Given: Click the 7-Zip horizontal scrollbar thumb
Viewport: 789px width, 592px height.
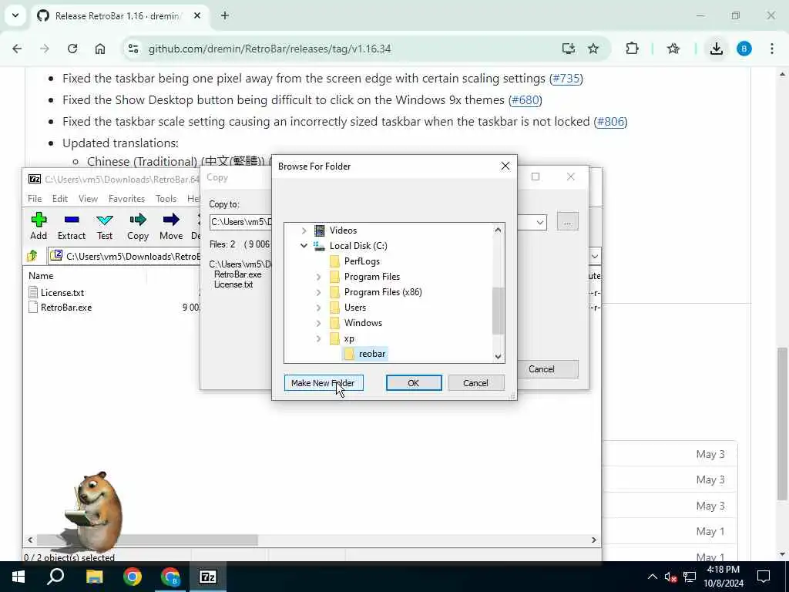Looking at the screenshot, I should 147,540.
